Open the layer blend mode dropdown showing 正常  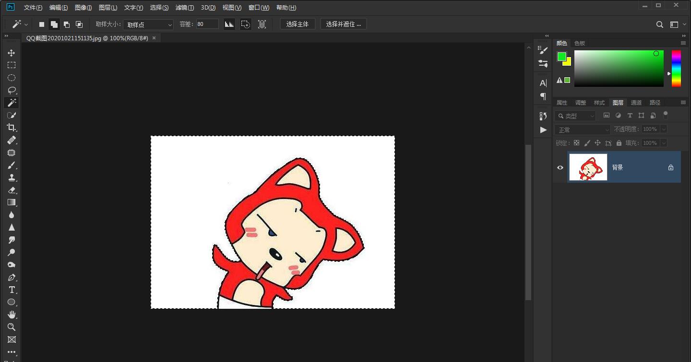click(582, 129)
